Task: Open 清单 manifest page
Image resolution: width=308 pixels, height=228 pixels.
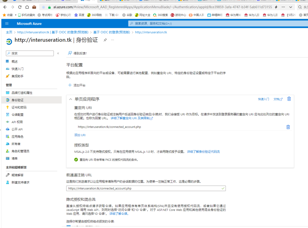Action: [14, 158]
